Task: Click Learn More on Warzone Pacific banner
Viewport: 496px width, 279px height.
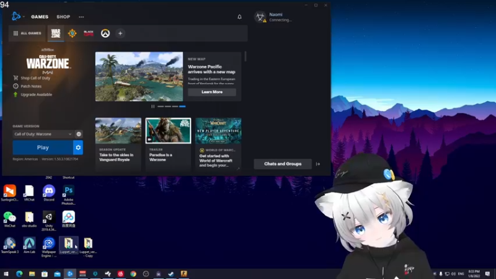Action: click(212, 92)
